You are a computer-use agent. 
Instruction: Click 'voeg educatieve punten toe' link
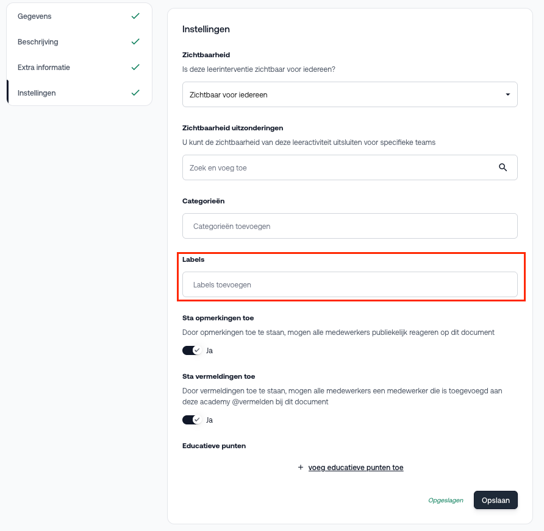coord(356,468)
